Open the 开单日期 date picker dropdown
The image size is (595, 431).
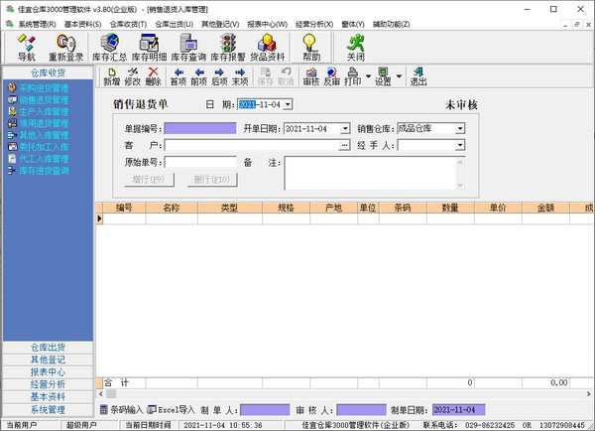pos(345,128)
